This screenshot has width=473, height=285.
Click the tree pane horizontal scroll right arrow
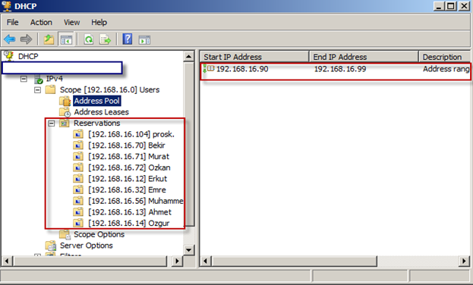pyautogui.click(x=177, y=261)
